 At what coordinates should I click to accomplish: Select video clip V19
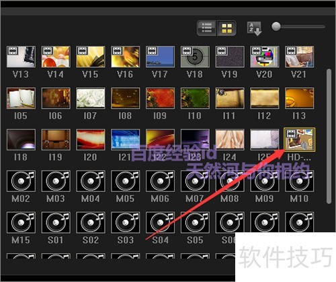pyautogui.click(x=230, y=57)
